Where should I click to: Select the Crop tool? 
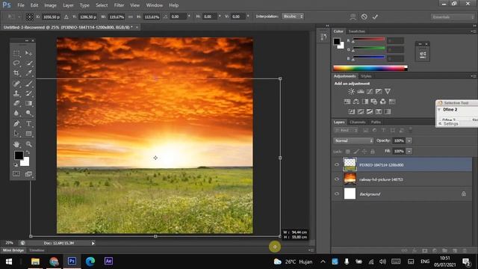16,73
